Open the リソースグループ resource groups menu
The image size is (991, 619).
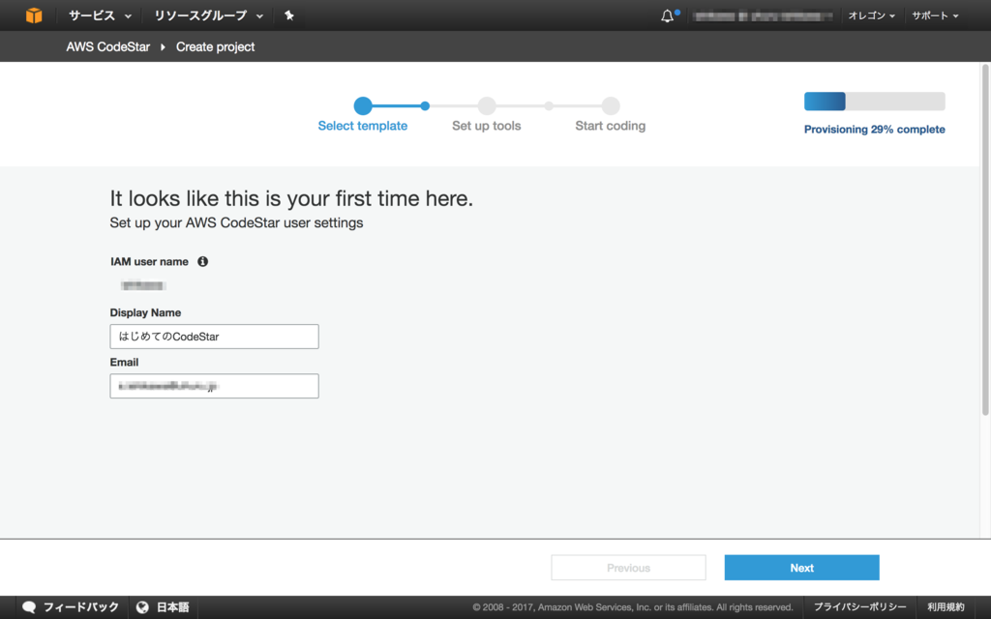coord(209,15)
